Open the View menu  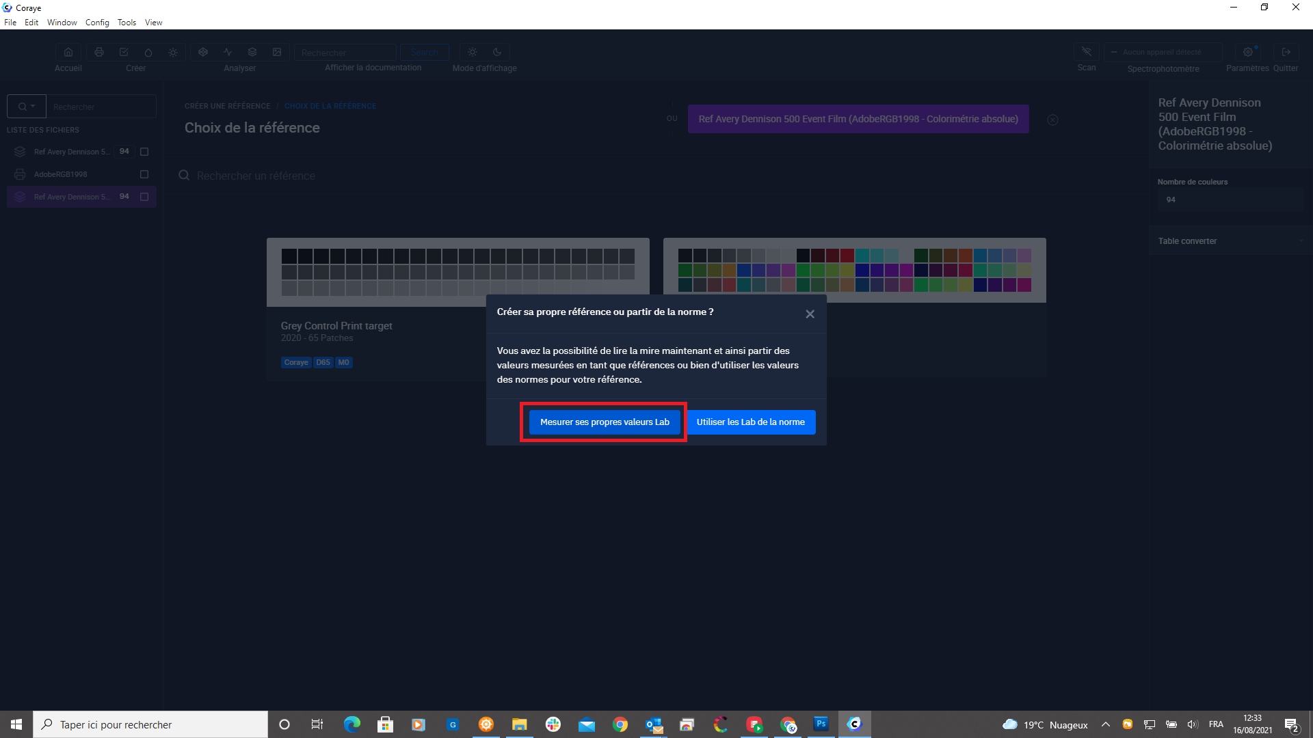tap(154, 23)
